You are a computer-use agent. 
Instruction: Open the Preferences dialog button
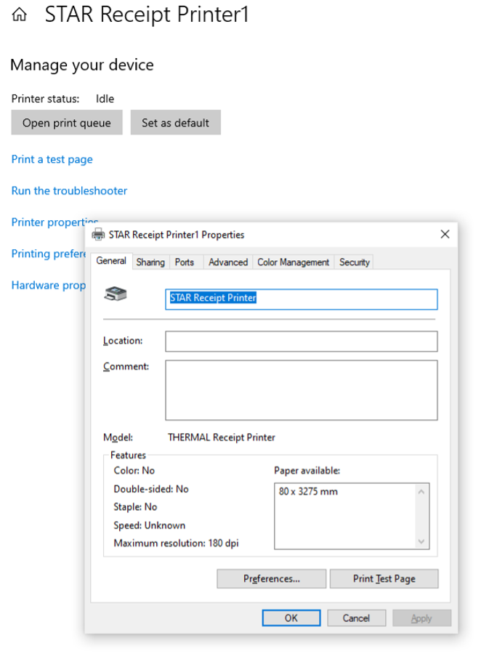271,578
